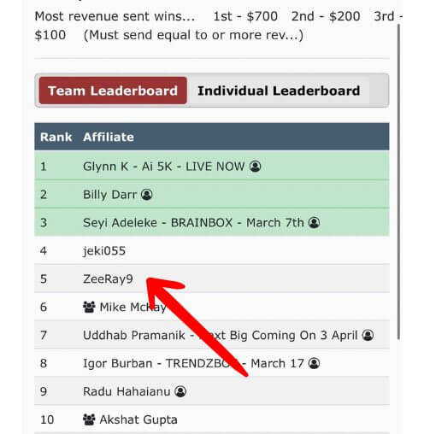The height and width of the screenshot is (434, 424).
Task: Click the vertical scrollbar on right
Action: [398, 182]
